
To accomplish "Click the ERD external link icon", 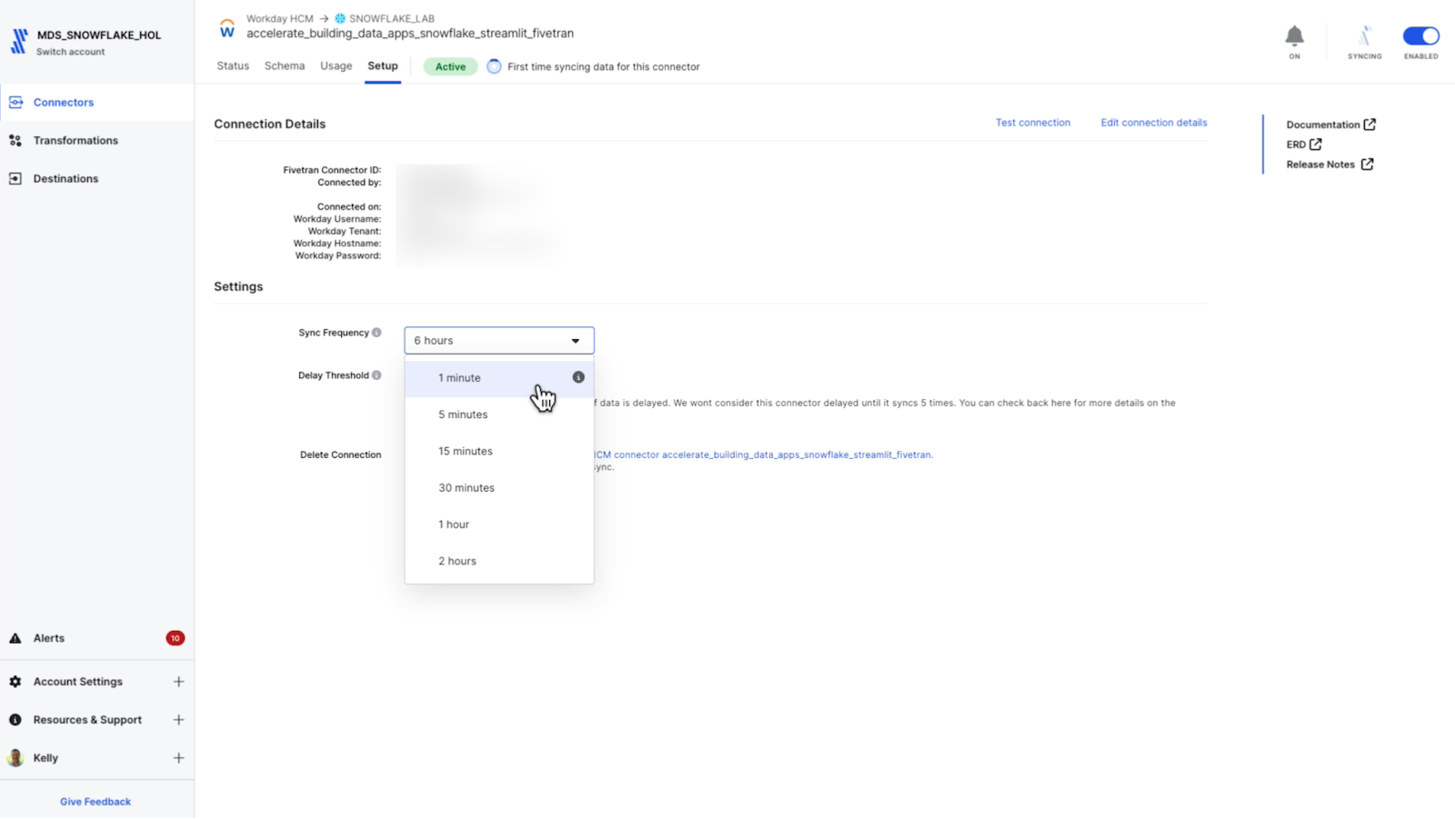I will [1315, 145].
